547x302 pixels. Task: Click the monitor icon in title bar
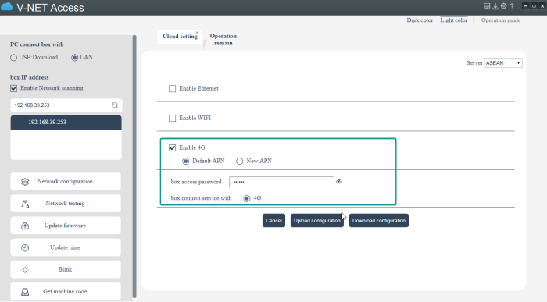(x=487, y=6)
